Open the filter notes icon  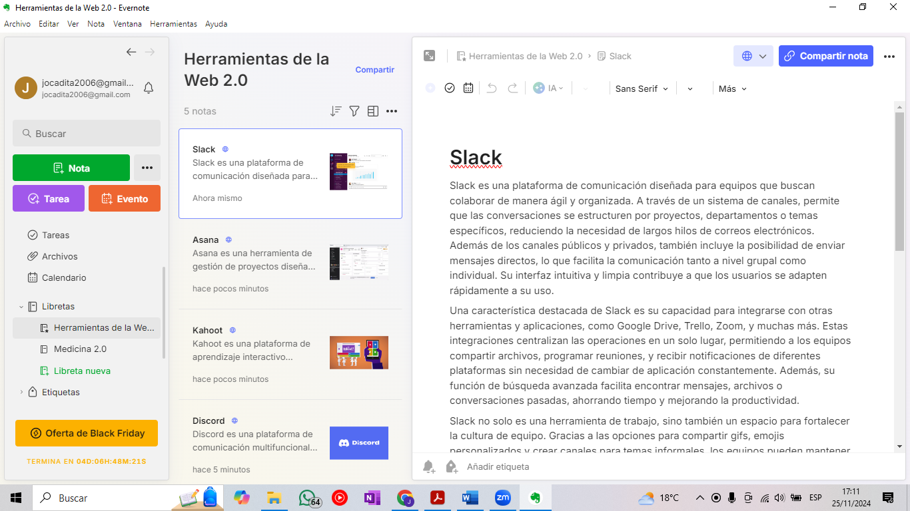(354, 111)
